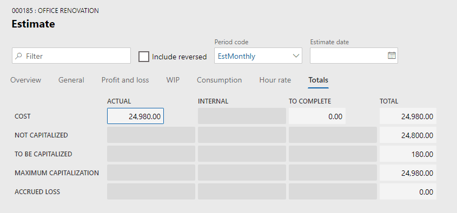
Task: Click inside the Estimate date field
Action: click(348, 56)
